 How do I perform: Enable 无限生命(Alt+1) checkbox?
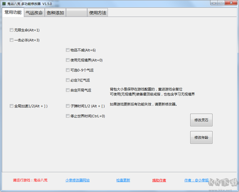[11, 30]
